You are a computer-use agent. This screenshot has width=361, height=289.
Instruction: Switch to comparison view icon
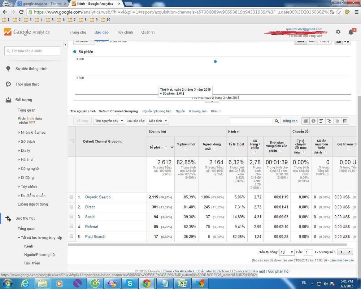tap(329, 121)
